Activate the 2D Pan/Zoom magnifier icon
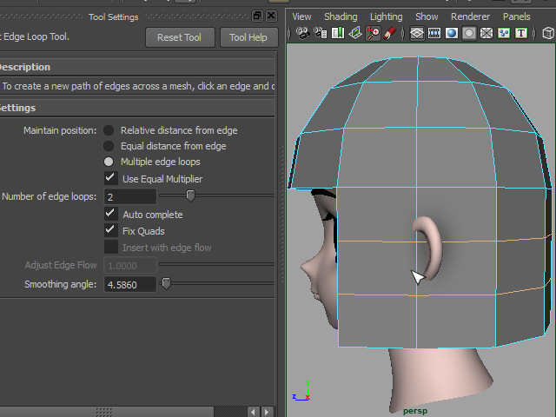This screenshot has width=556, height=417. pyautogui.click(x=373, y=34)
